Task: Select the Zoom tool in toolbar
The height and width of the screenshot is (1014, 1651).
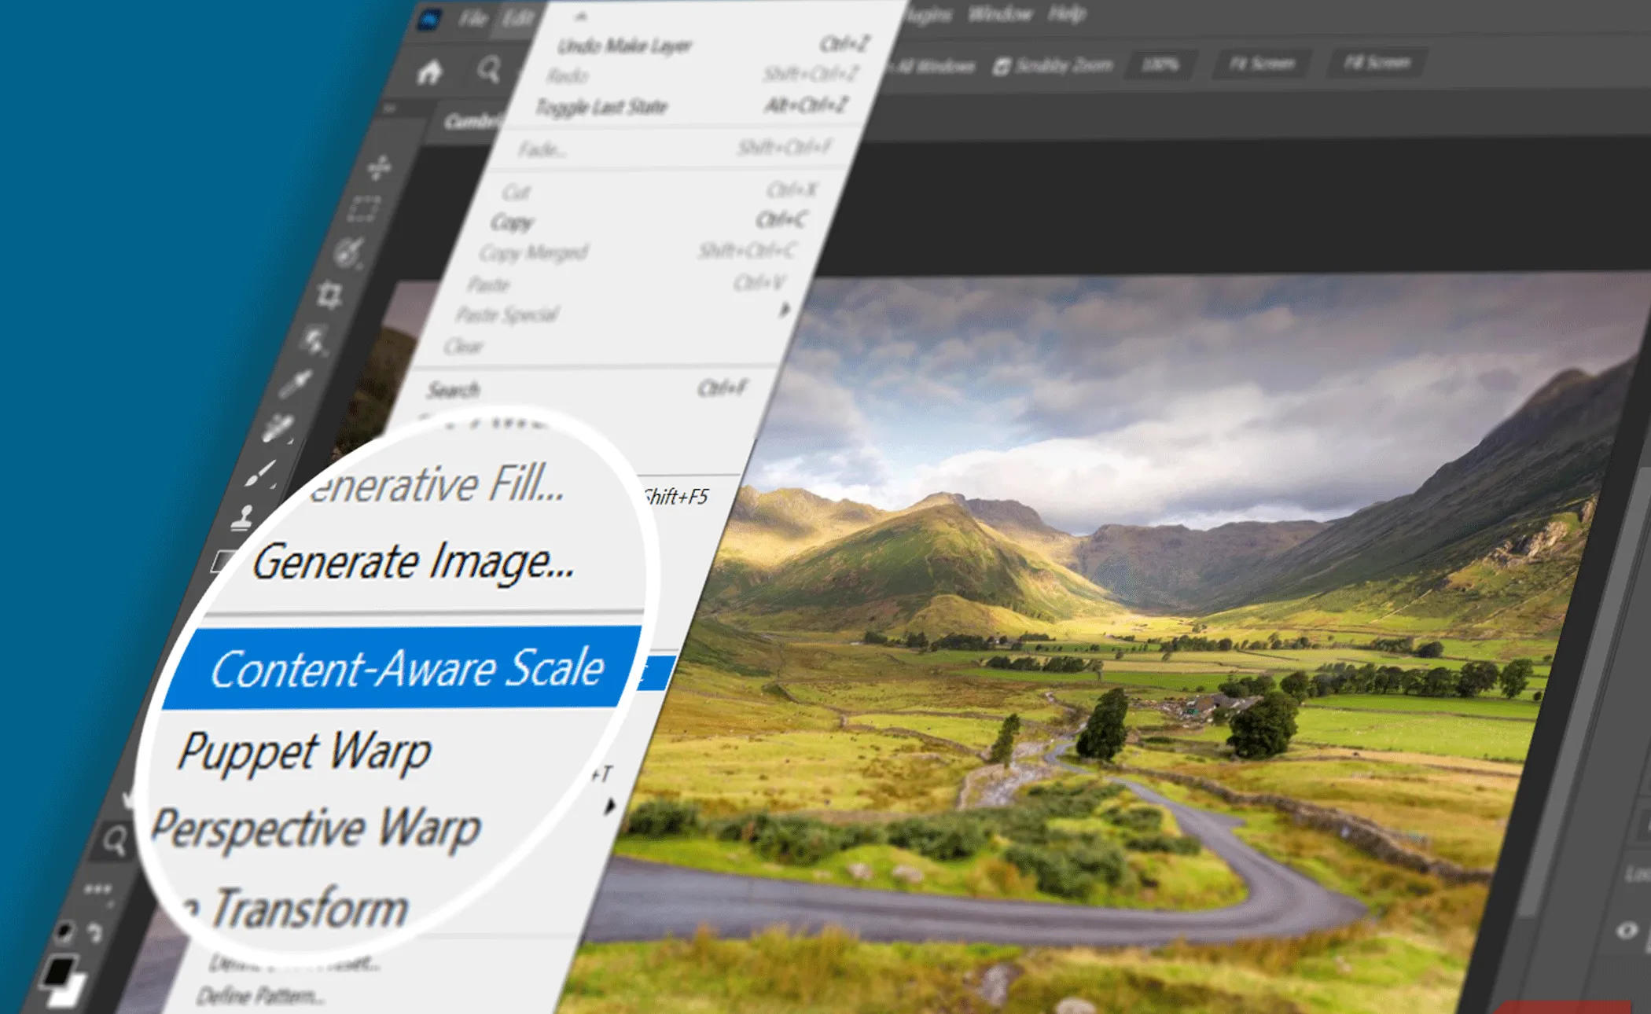Action: (115, 841)
